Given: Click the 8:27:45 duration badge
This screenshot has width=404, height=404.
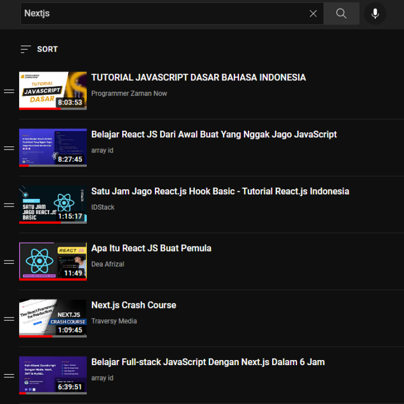Looking at the screenshot, I should 70,159.
